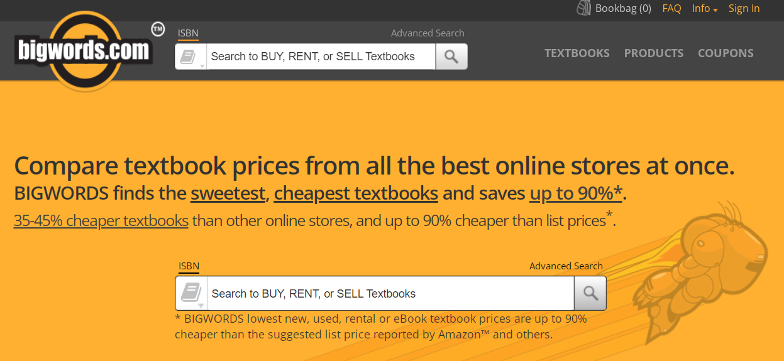The width and height of the screenshot is (784, 361).
Task: Follow the "cheapest textbooks" link
Action: tap(356, 193)
